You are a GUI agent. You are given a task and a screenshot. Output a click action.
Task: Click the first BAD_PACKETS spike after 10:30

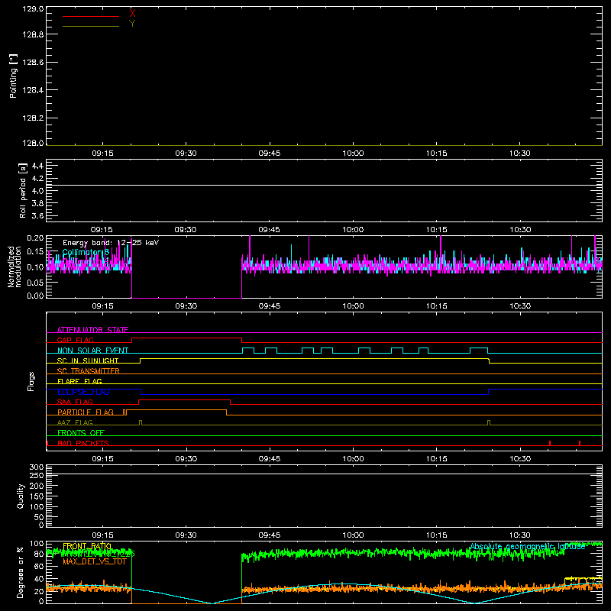tap(550, 443)
